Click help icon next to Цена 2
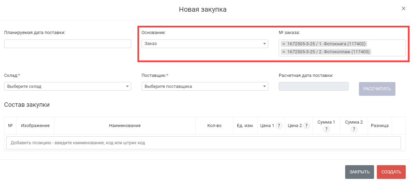 (x=307, y=126)
